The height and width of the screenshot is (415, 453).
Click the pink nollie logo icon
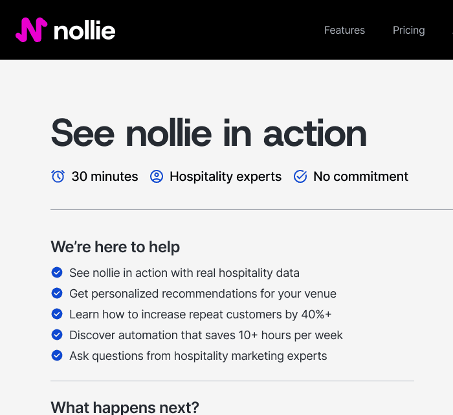(31, 30)
